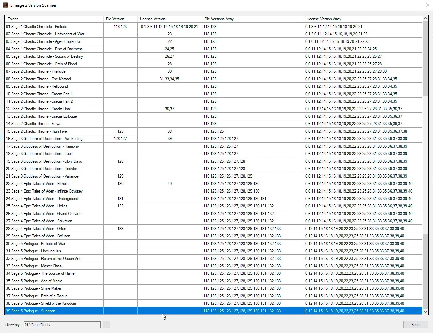
Task: Select row 32 Return of the Queen Ant
Action: [213, 259]
